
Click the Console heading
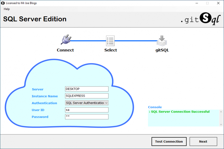click(155, 107)
